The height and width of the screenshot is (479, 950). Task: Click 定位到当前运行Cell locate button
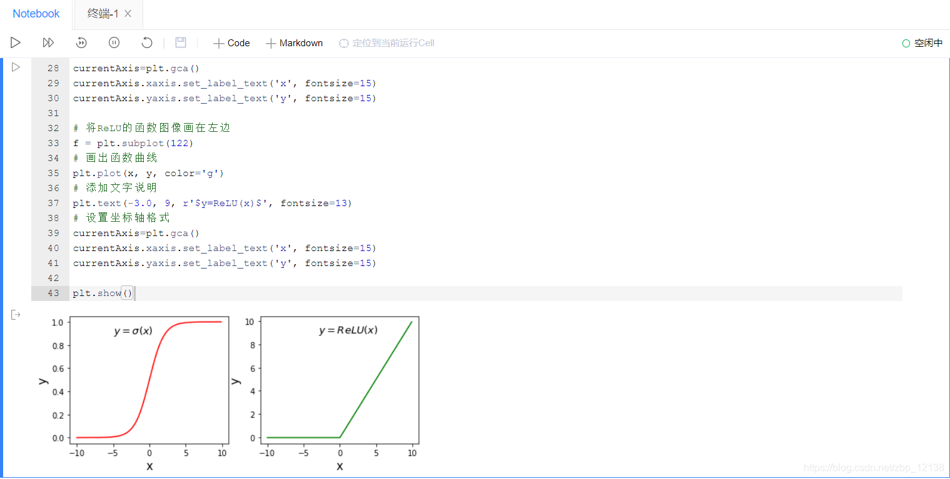387,43
